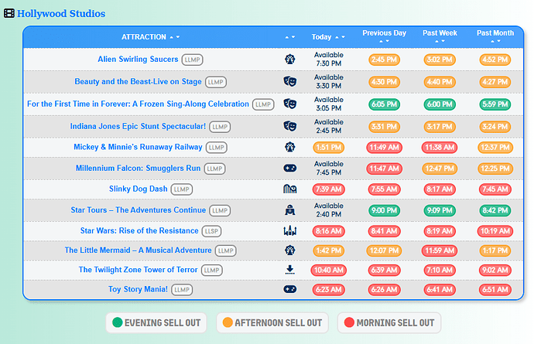Click Slinky Dog Dash today 7:39 AM pill
The width and height of the screenshot is (534, 344).
click(x=329, y=189)
